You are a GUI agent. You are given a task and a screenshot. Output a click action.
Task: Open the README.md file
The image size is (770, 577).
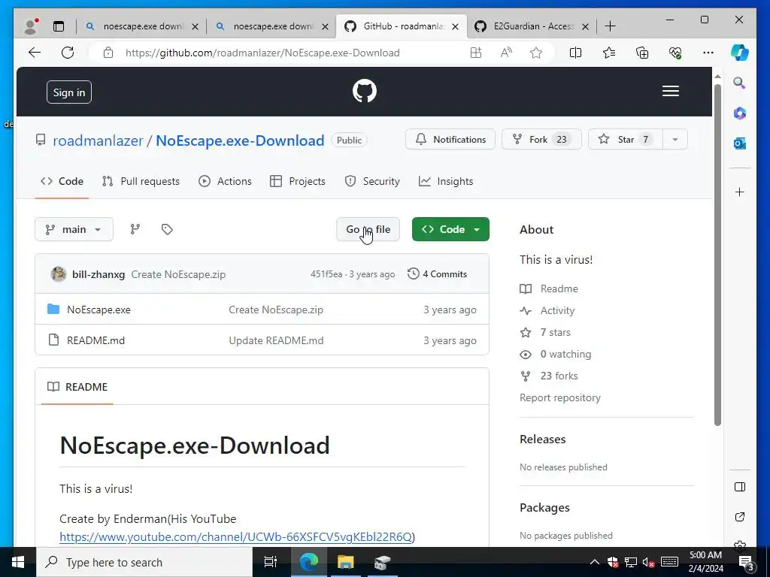(95, 340)
